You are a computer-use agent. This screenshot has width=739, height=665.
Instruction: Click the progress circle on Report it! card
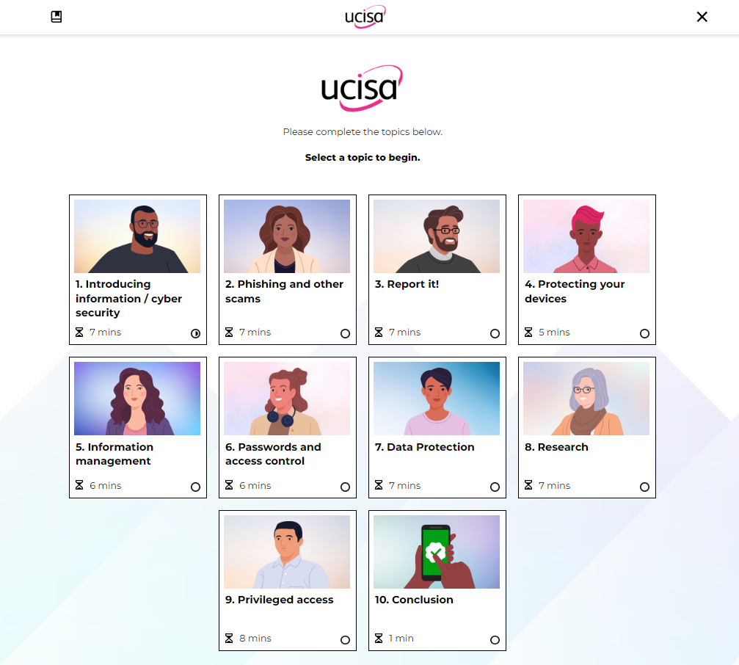click(495, 334)
